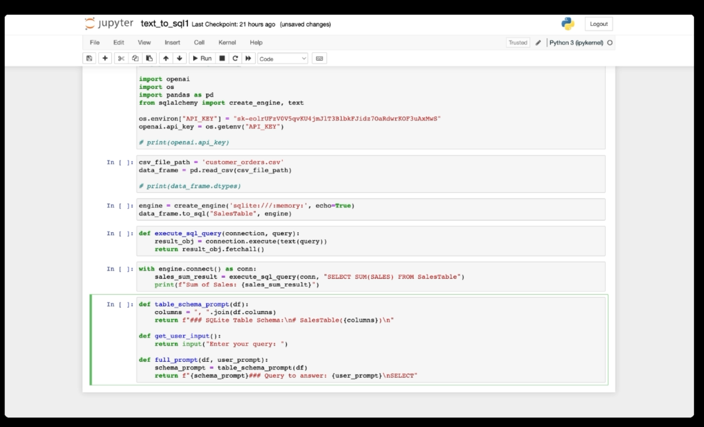
Task: Copy selected cells icon
Action: tap(135, 58)
